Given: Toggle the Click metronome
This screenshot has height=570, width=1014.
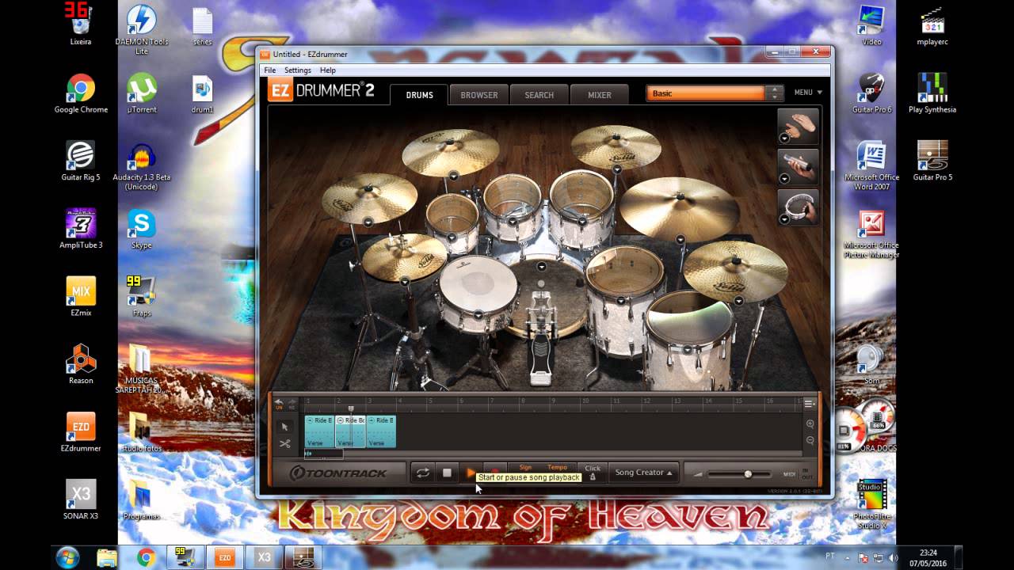Looking at the screenshot, I should (x=593, y=473).
